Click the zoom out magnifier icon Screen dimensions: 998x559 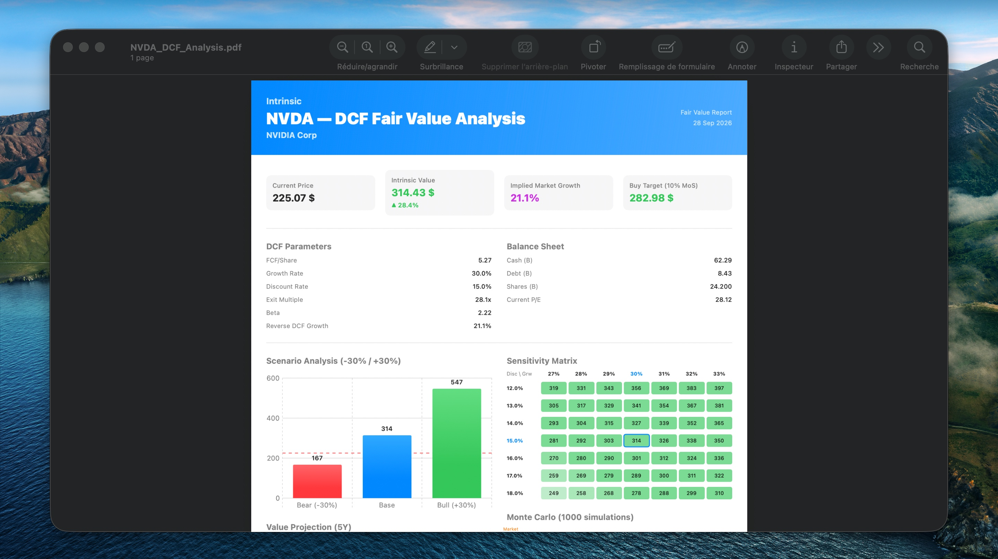point(342,47)
